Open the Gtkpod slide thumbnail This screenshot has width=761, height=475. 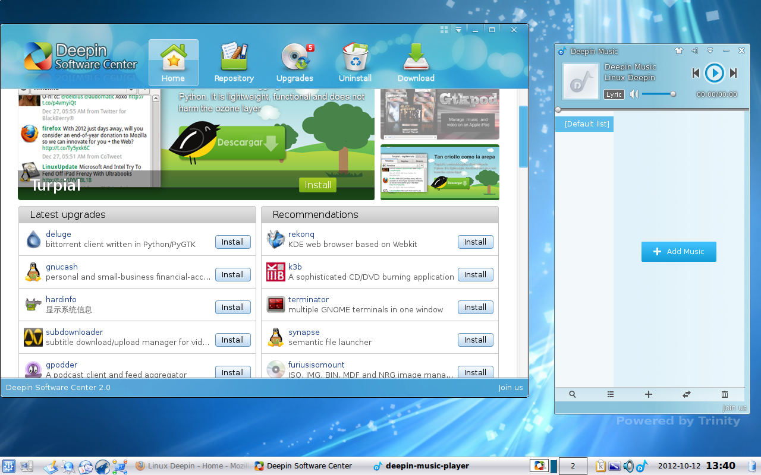[440, 115]
